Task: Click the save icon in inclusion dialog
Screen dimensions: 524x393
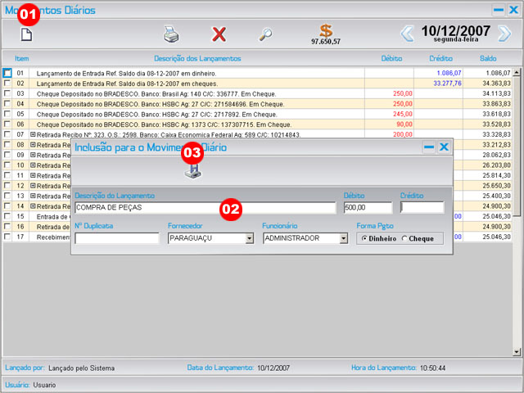Action: [x=192, y=169]
